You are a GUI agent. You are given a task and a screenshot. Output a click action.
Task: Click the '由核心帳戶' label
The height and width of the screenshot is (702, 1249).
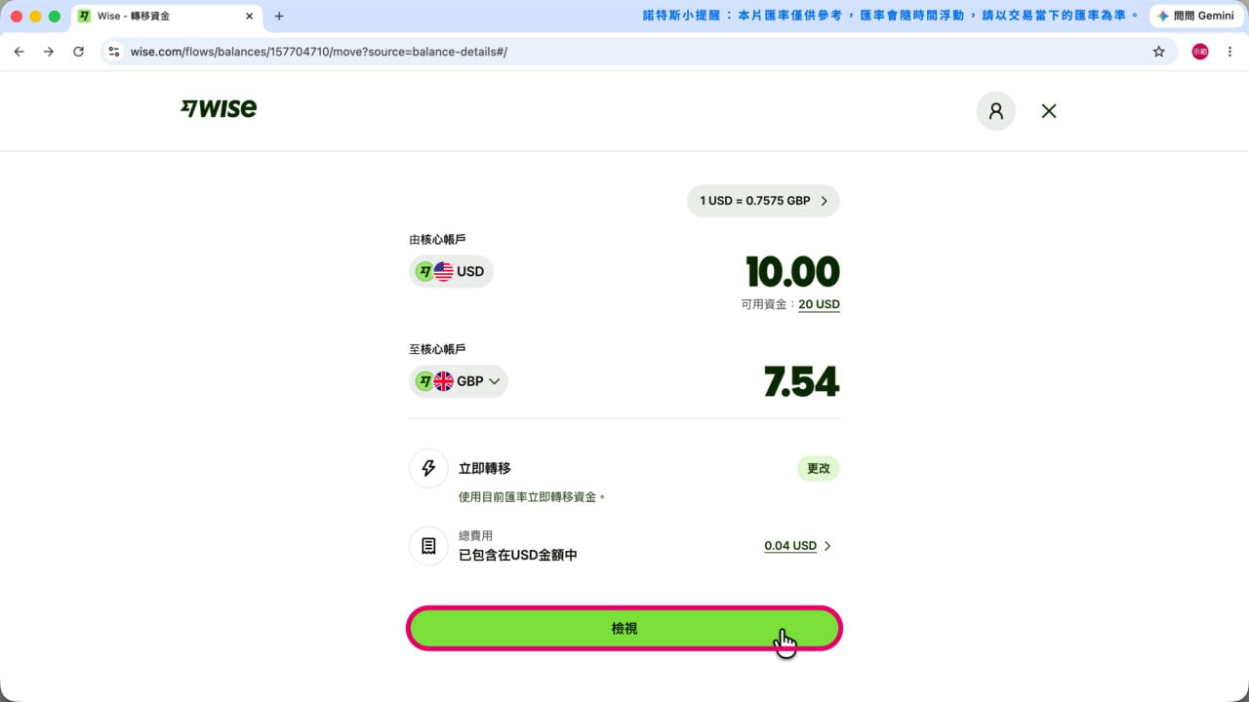(x=437, y=239)
